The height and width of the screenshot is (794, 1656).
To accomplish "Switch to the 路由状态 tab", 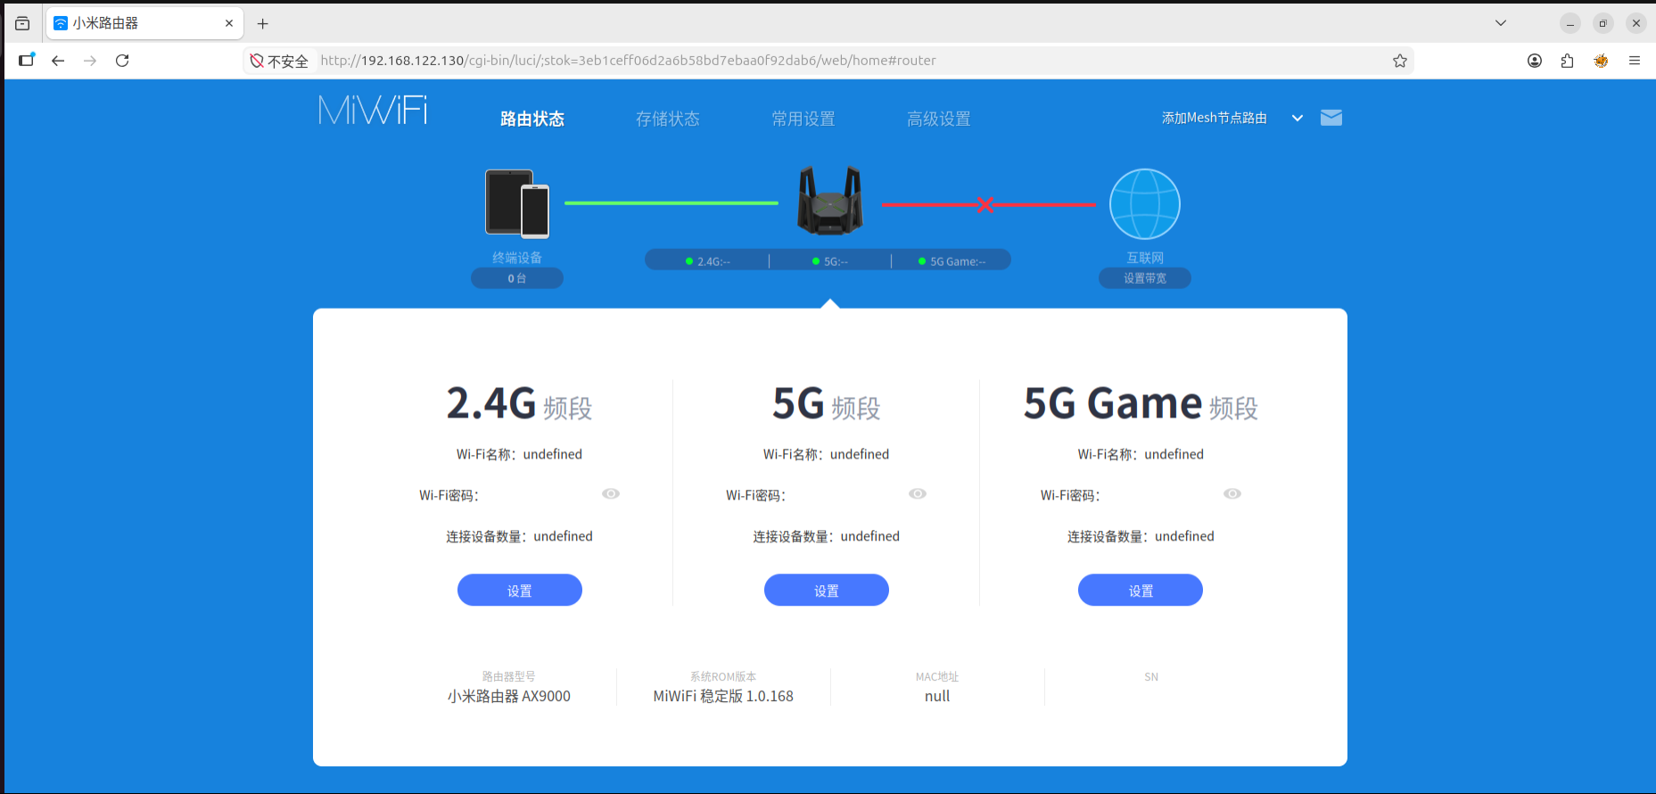I will pos(532,119).
